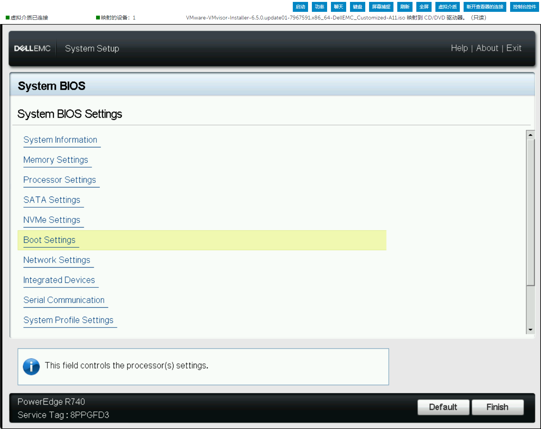Viewport: 541px width, 429px height.
Task: Open System Profile Settings
Action: [x=68, y=320]
